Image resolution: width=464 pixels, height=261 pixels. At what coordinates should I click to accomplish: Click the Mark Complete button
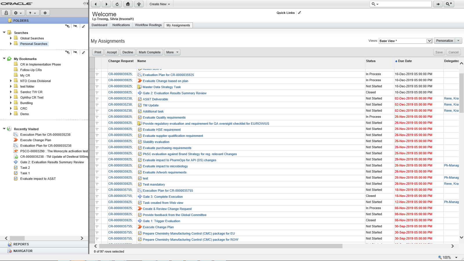click(x=149, y=52)
